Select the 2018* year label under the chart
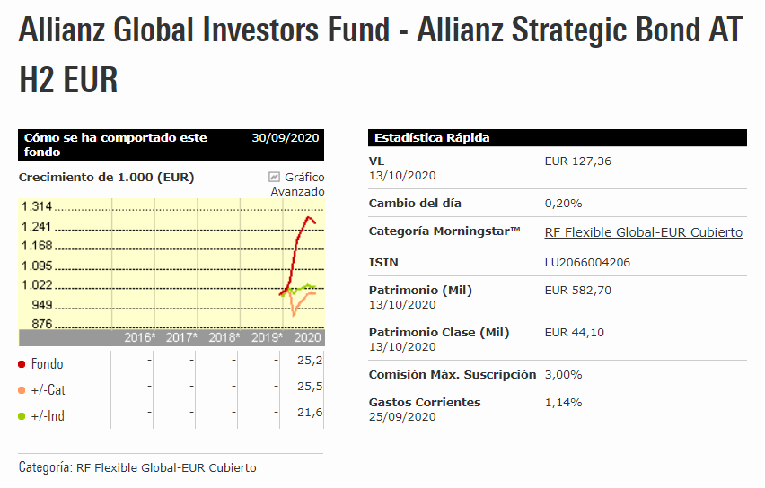 tap(224, 338)
